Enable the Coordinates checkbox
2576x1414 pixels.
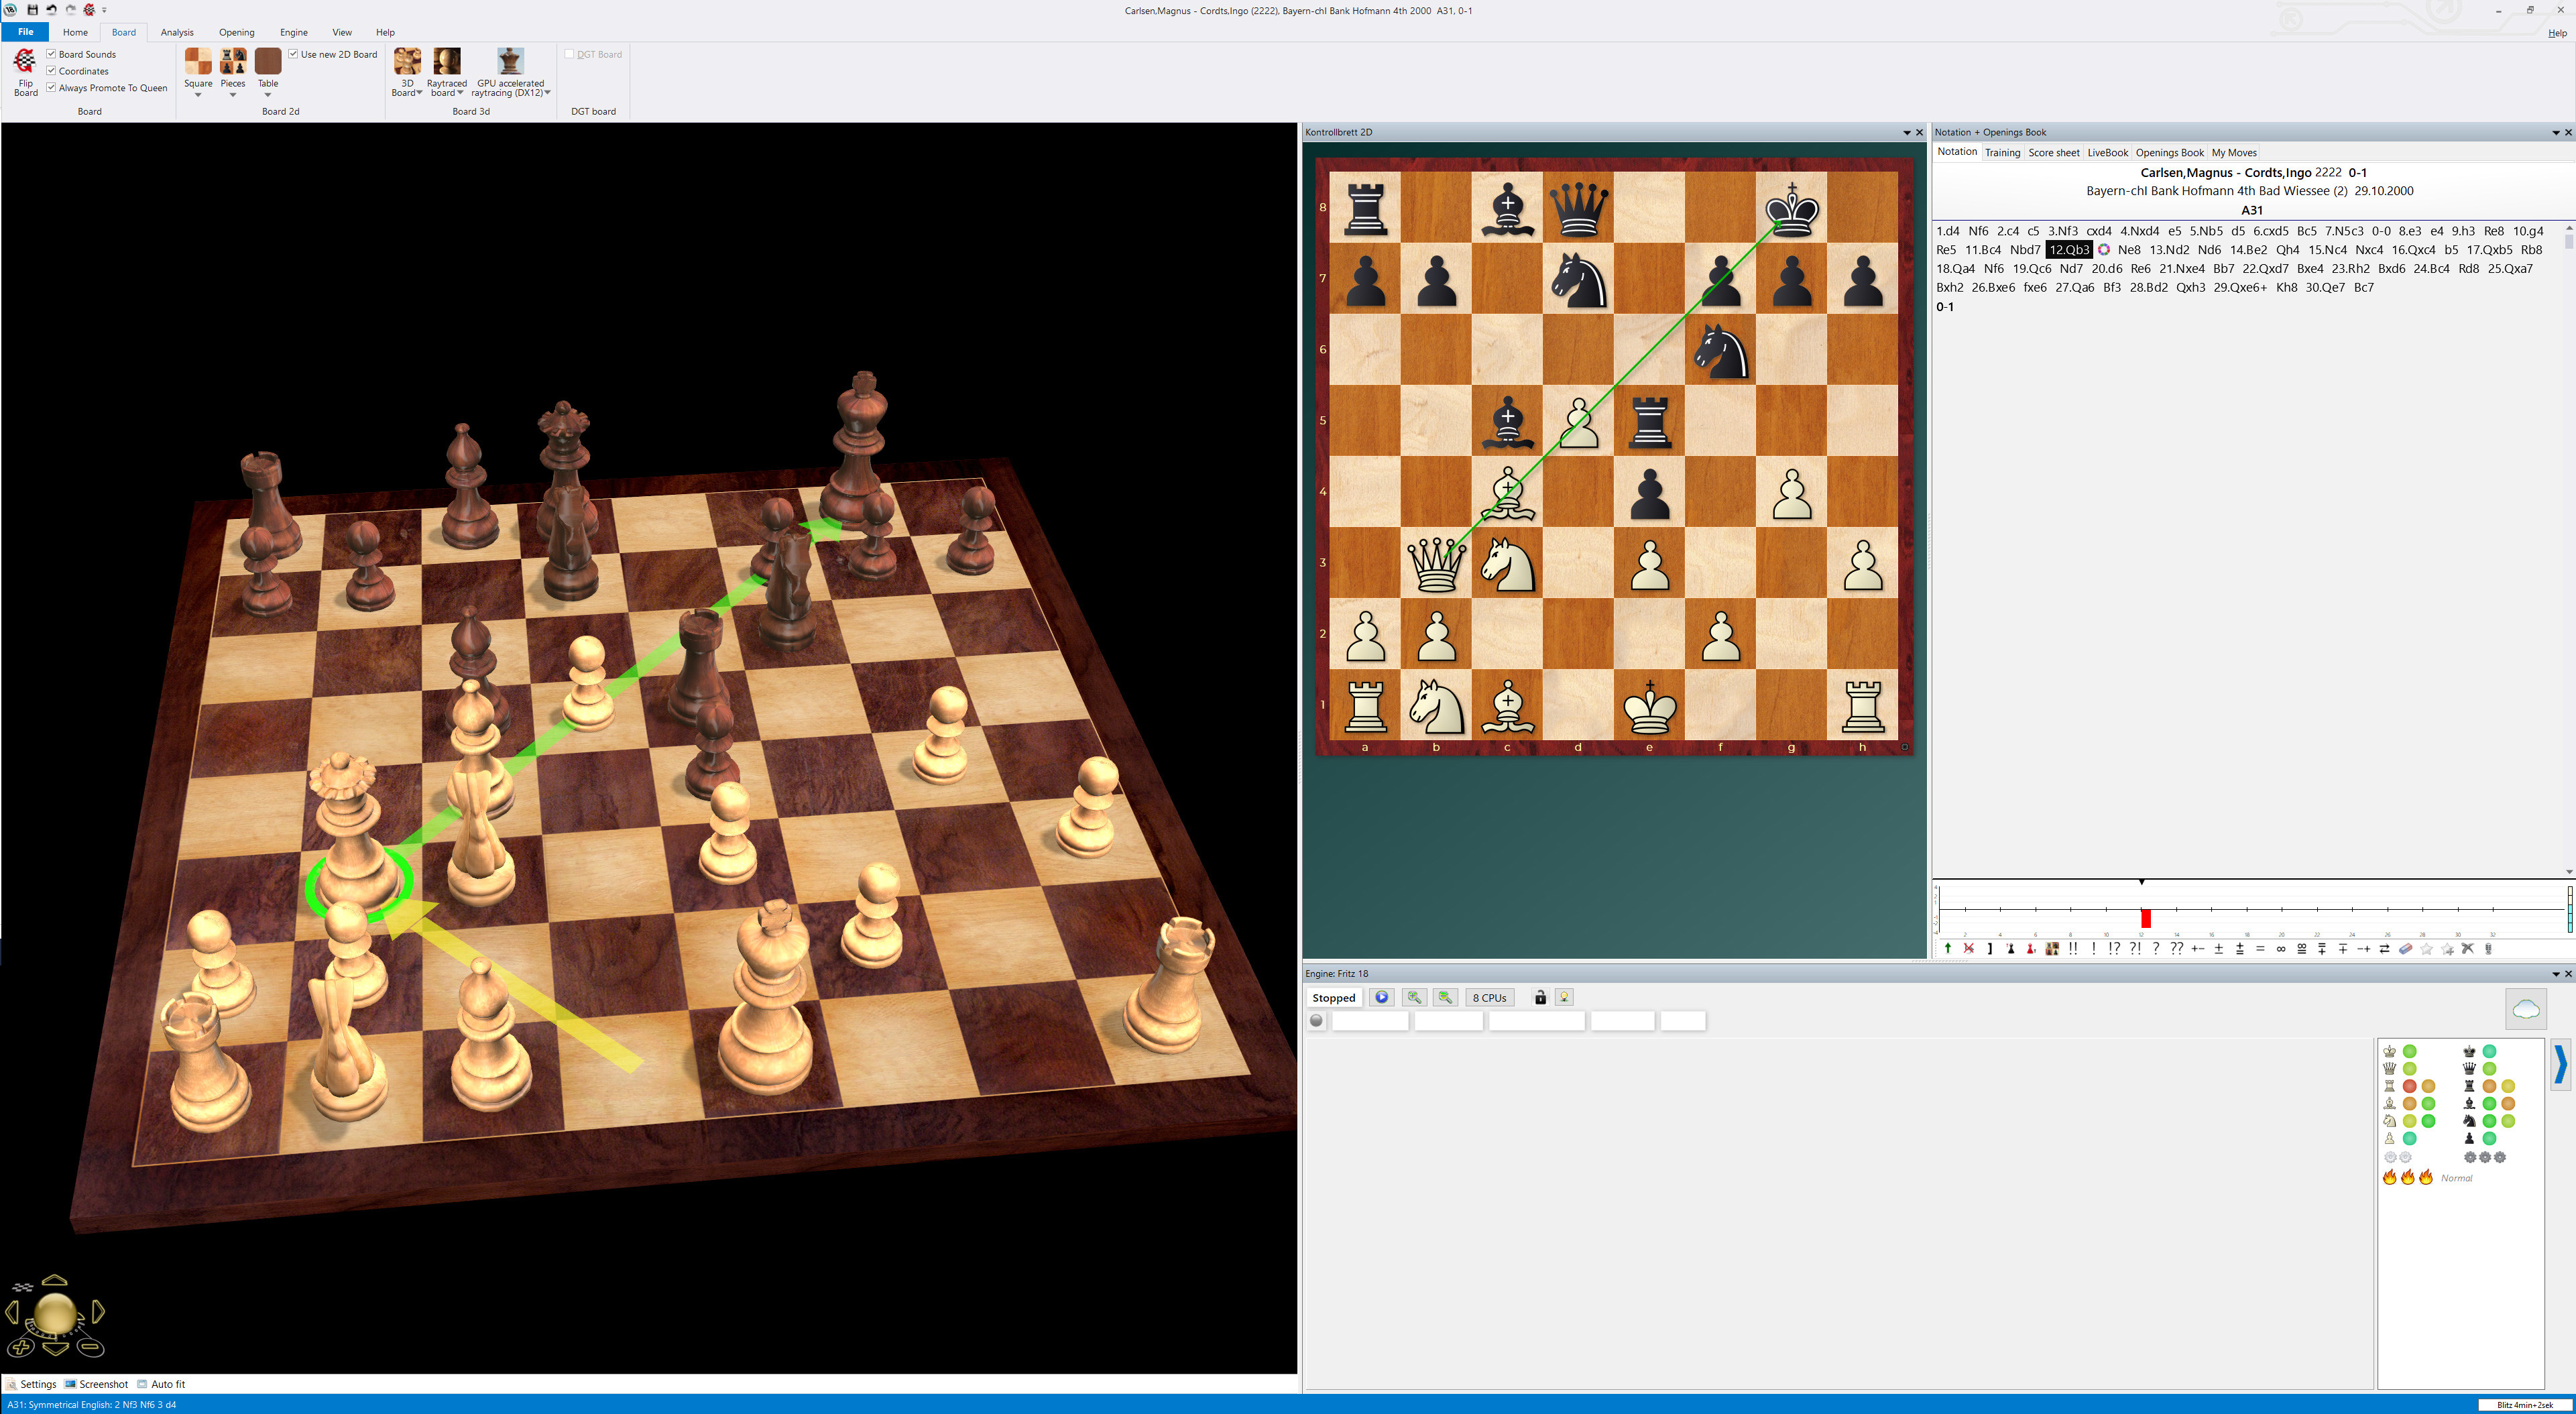tap(51, 70)
